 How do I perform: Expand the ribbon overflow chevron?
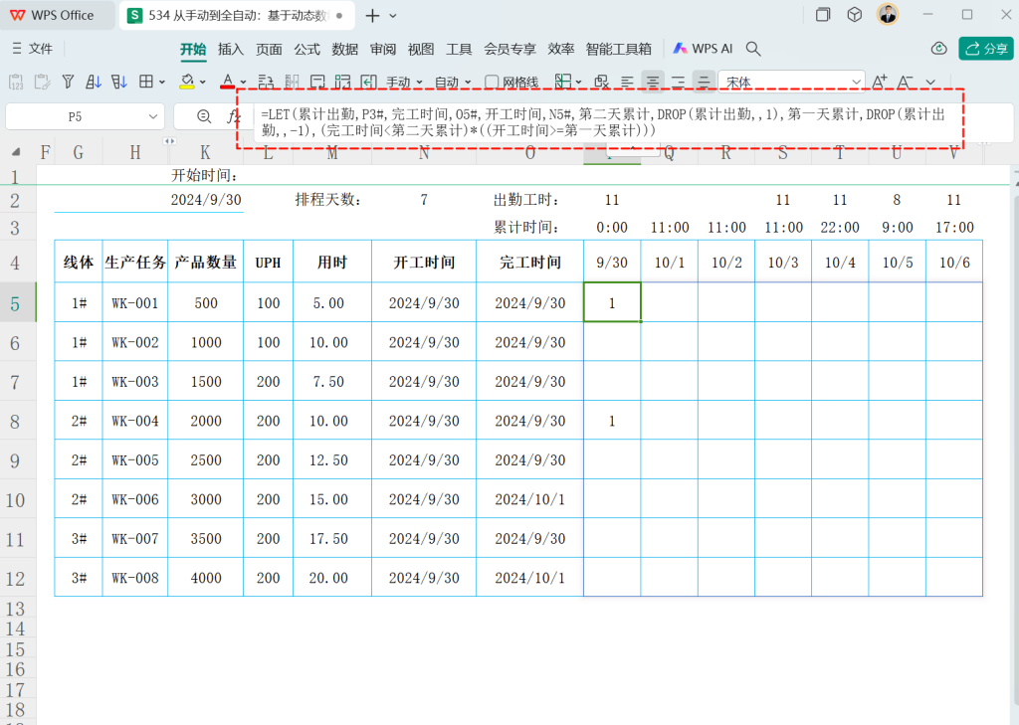930,83
